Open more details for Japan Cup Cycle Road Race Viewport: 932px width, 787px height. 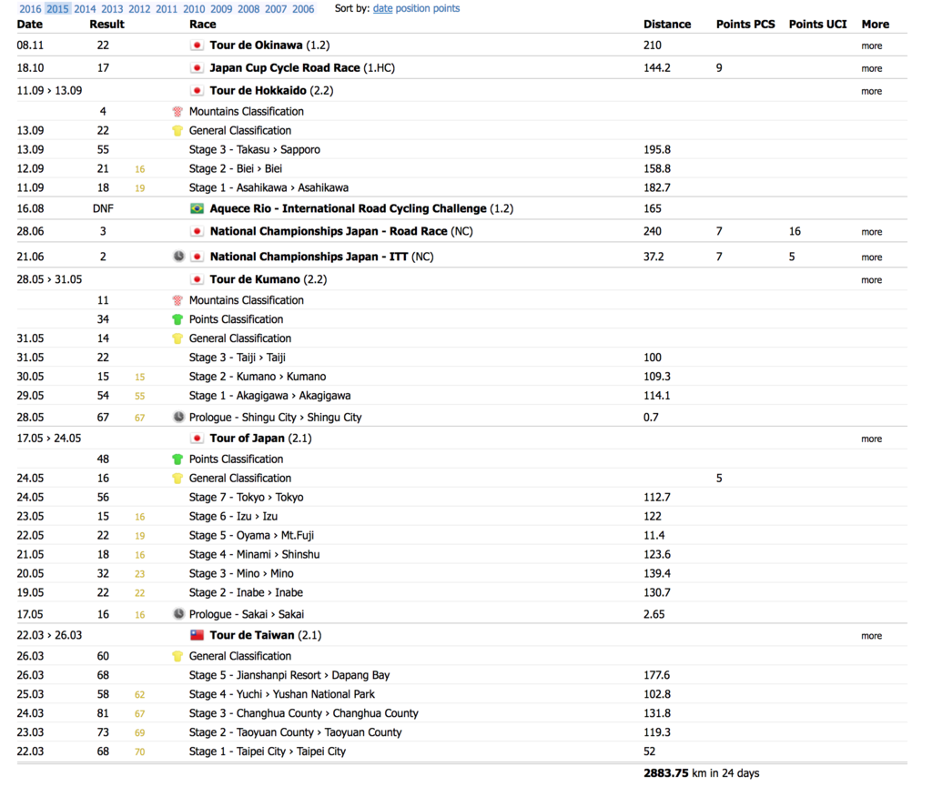[x=871, y=68]
